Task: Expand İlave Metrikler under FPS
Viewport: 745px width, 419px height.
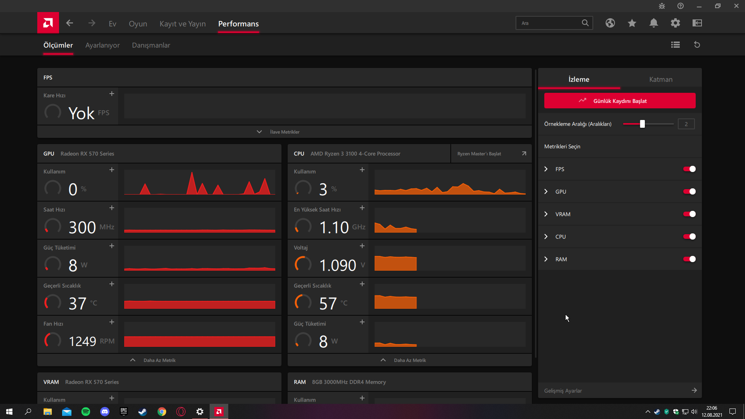Action: tap(285, 132)
